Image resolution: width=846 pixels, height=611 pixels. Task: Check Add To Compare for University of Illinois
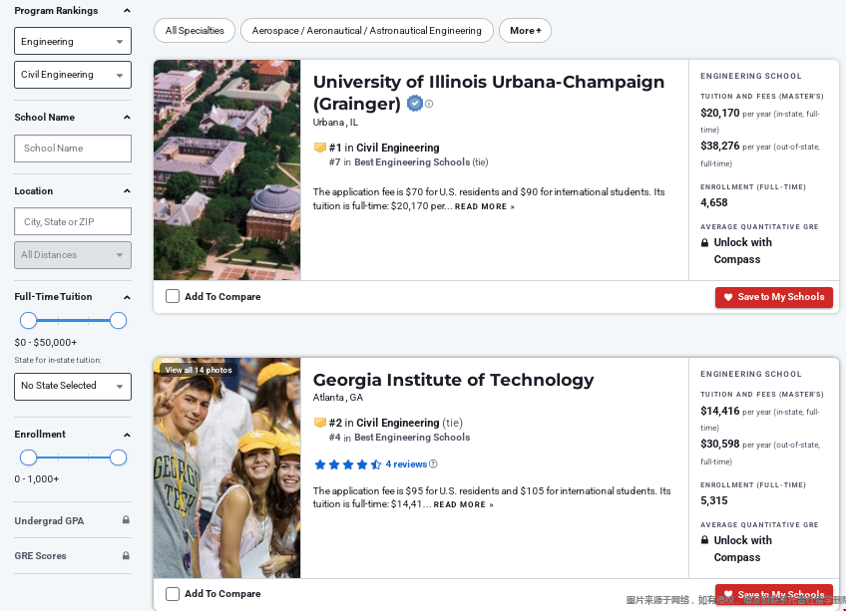click(x=173, y=296)
